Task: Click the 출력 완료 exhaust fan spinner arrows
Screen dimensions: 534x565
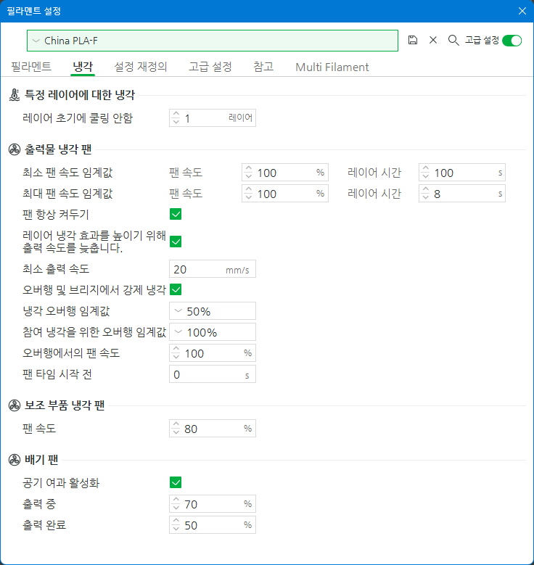Action: [176, 524]
